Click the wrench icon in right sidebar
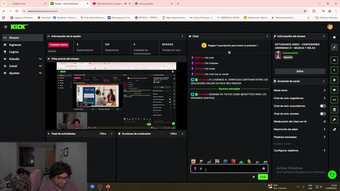The image size is (340, 191). [334, 119]
